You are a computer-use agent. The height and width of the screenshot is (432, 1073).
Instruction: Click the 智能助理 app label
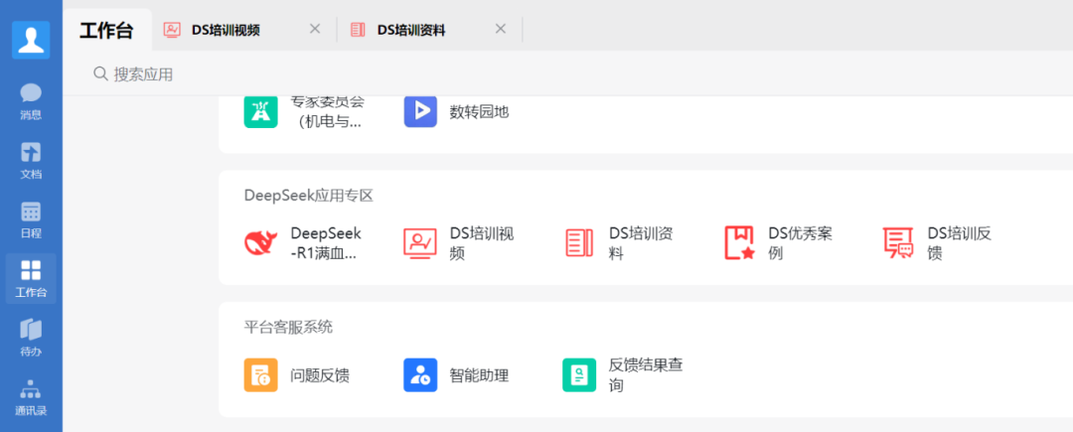(479, 376)
